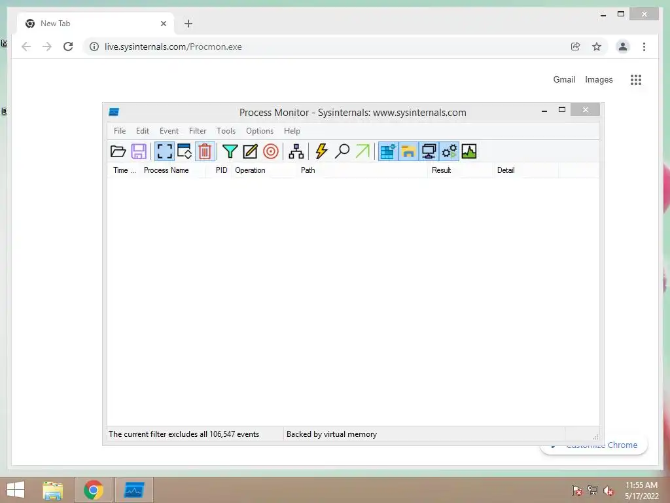Open the Google apps grid
670x503 pixels.
(x=636, y=79)
